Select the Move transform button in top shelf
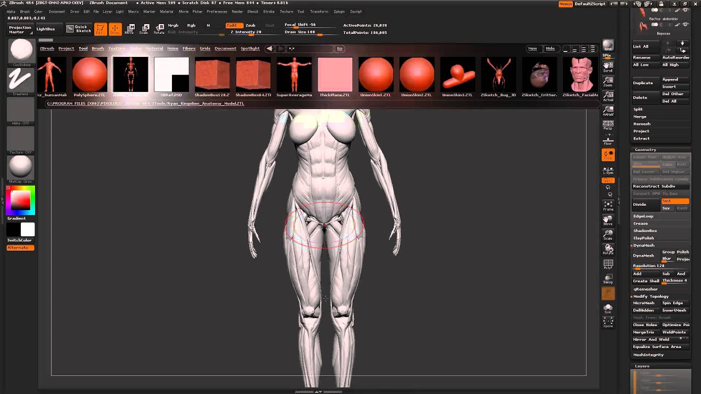 coord(130,29)
